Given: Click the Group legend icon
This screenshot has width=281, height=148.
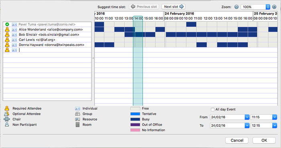Looking at the screenshot, I should point(77,114).
